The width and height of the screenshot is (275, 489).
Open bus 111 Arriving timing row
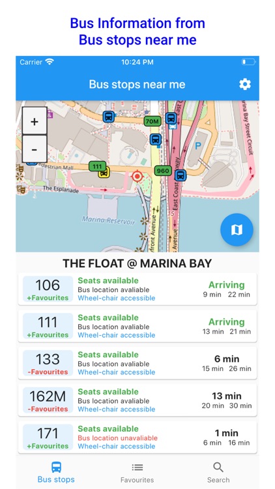pos(137,326)
